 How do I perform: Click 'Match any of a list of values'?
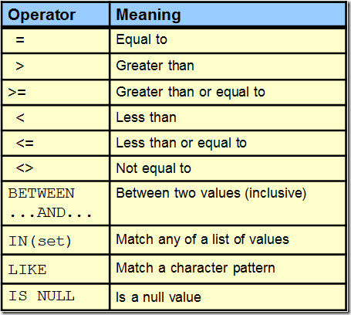203,239
